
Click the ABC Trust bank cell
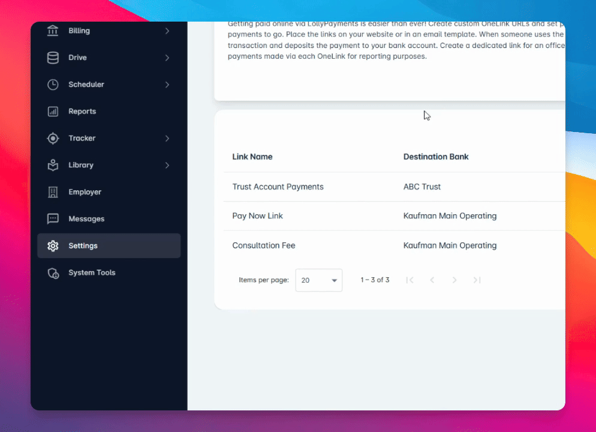point(422,187)
